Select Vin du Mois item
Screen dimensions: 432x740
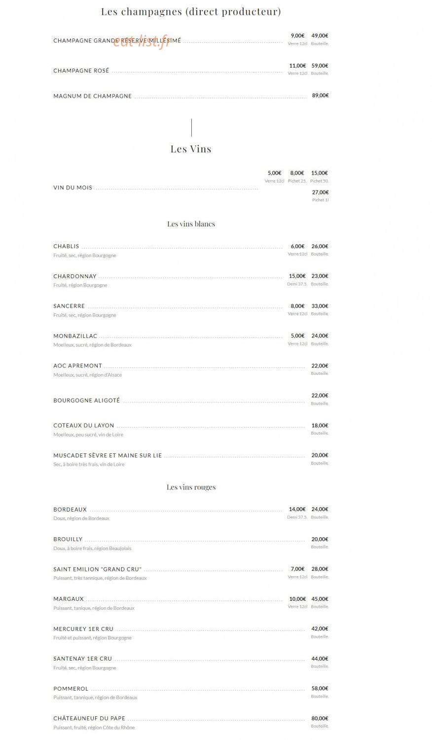[73, 188]
